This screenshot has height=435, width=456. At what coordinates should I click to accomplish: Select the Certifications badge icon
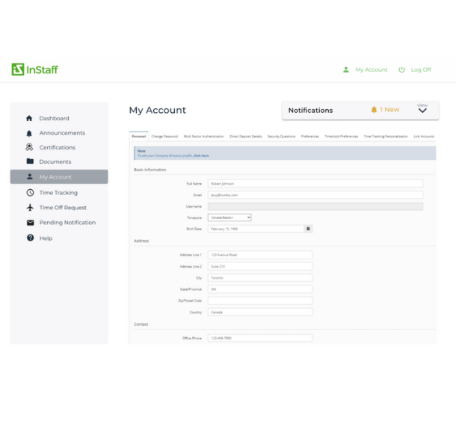click(x=29, y=147)
